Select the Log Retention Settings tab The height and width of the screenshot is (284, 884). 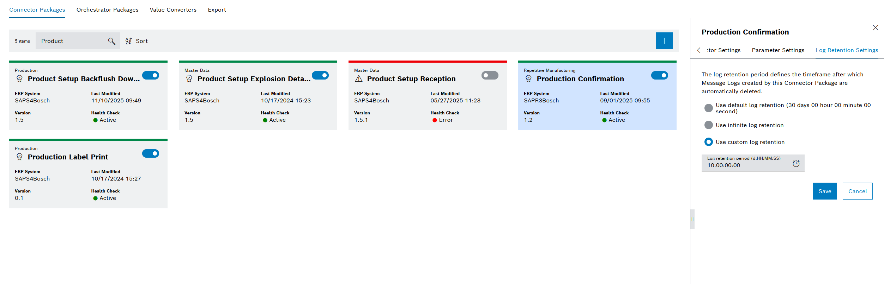(x=847, y=50)
